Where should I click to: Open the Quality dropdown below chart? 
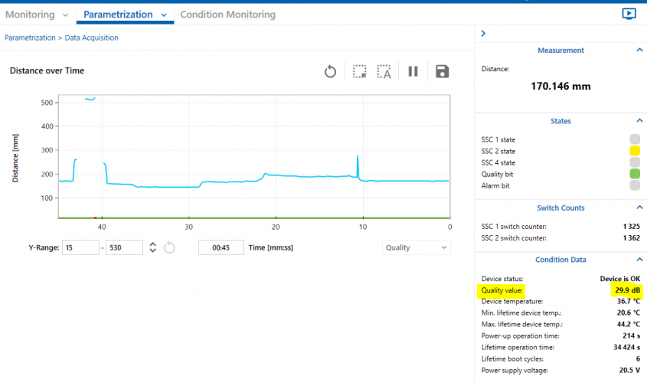coord(416,247)
